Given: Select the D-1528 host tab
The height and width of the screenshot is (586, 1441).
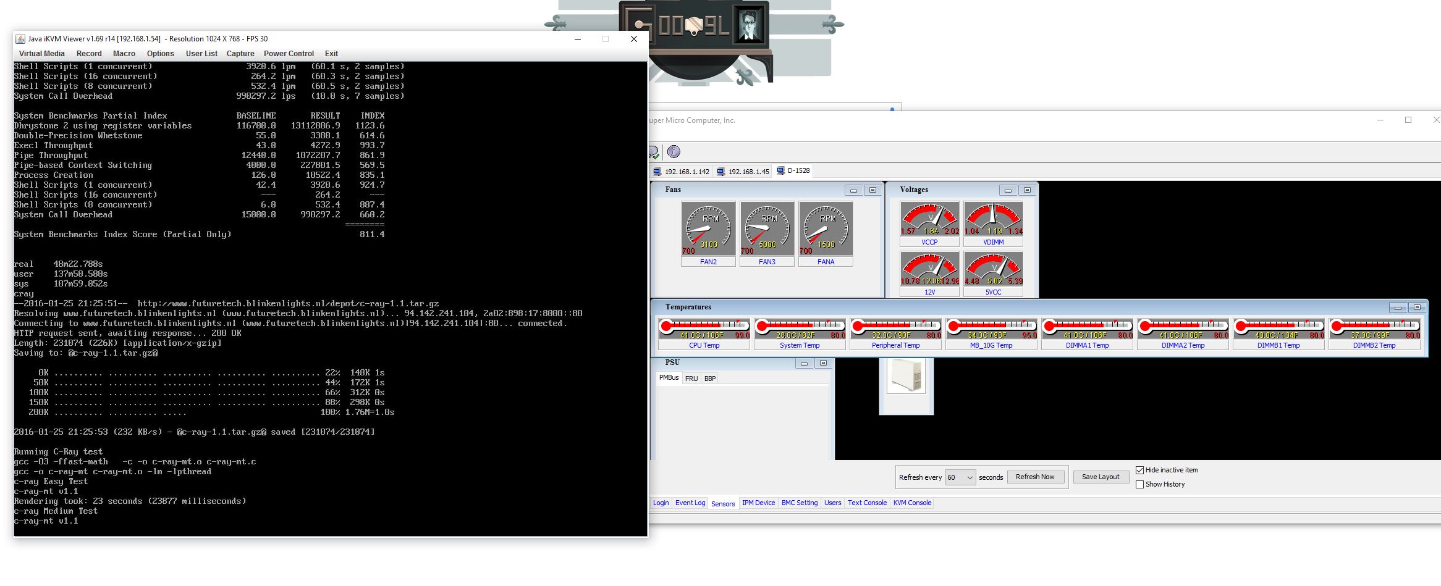Looking at the screenshot, I should (793, 170).
